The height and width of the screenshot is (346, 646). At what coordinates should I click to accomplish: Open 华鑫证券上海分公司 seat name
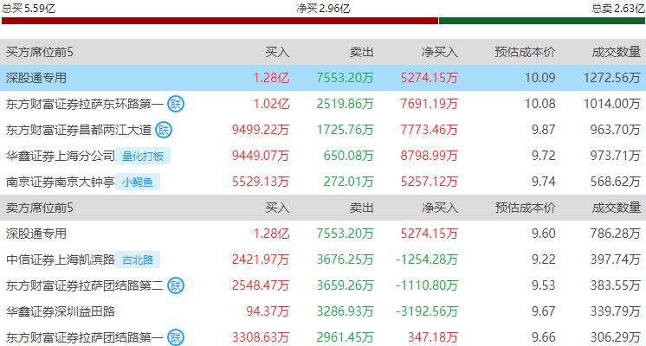(60, 156)
